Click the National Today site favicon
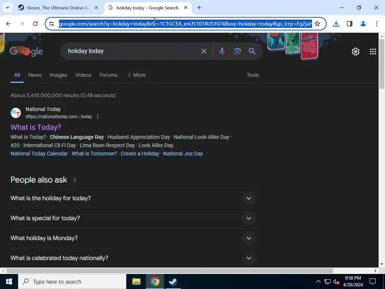This screenshot has height=289, width=385. point(16,113)
